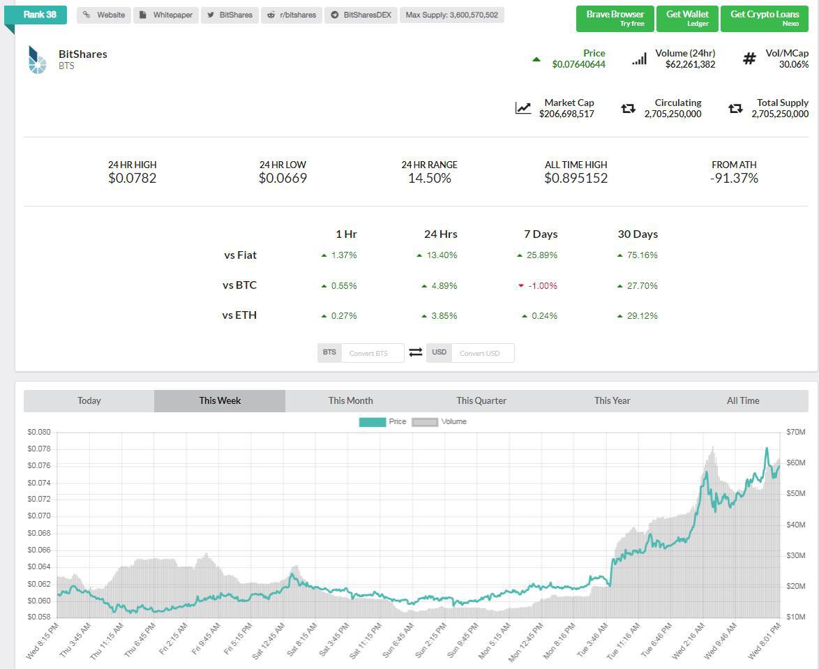Switch chart to Today tab
The width and height of the screenshot is (819, 669).
pyautogui.click(x=89, y=400)
